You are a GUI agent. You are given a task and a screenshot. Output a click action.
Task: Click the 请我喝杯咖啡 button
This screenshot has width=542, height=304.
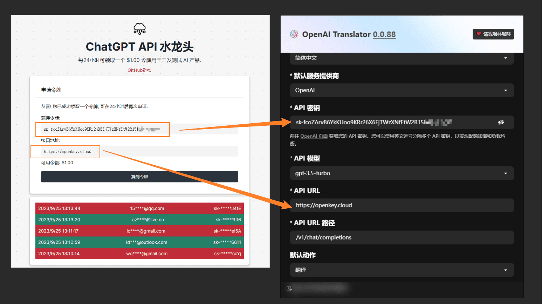493,34
